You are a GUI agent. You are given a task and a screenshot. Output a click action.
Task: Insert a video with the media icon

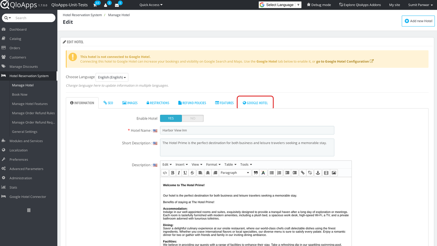coord(326,173)
